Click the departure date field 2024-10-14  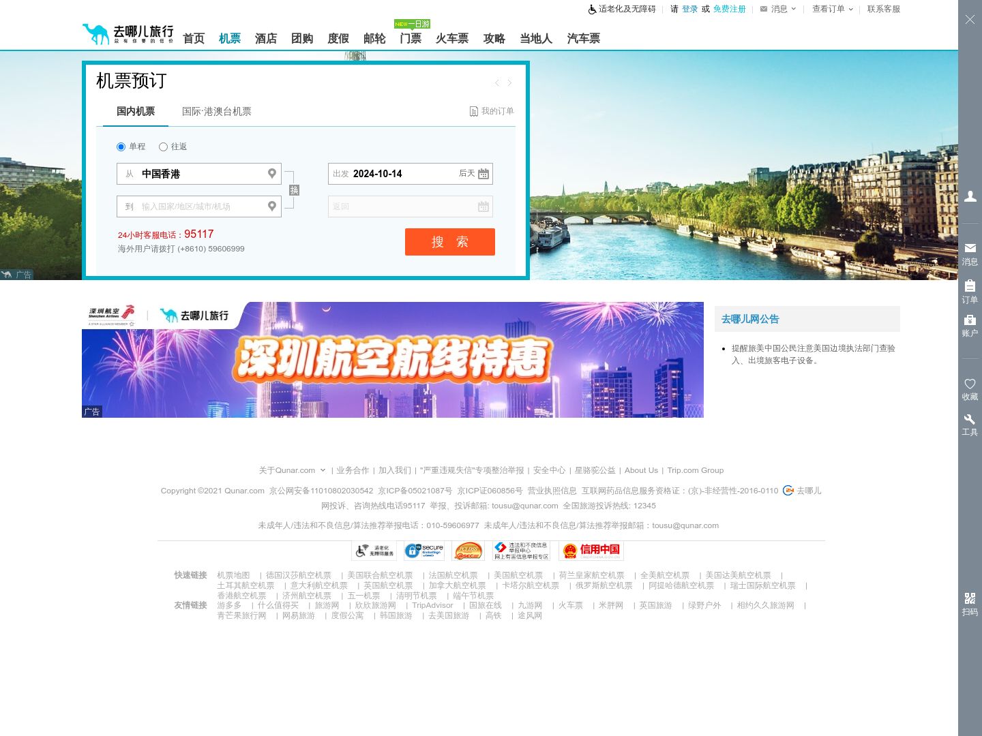411,174
